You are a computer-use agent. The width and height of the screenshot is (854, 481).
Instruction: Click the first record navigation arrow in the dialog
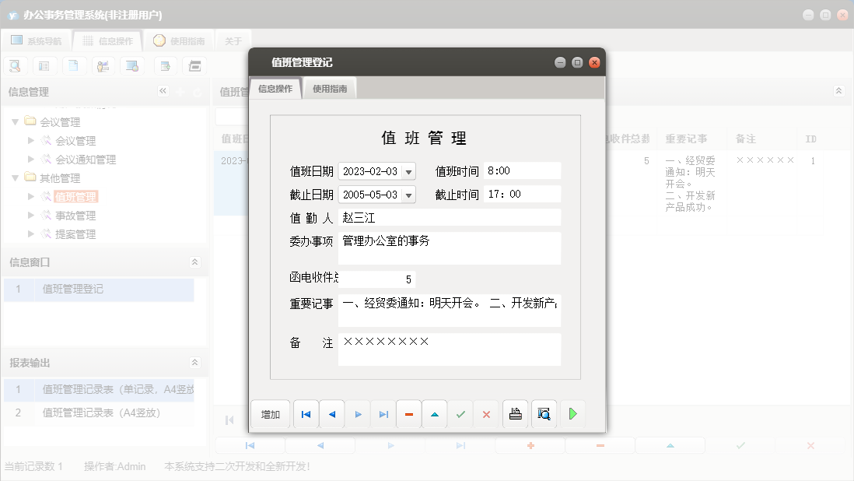(305, 414)
